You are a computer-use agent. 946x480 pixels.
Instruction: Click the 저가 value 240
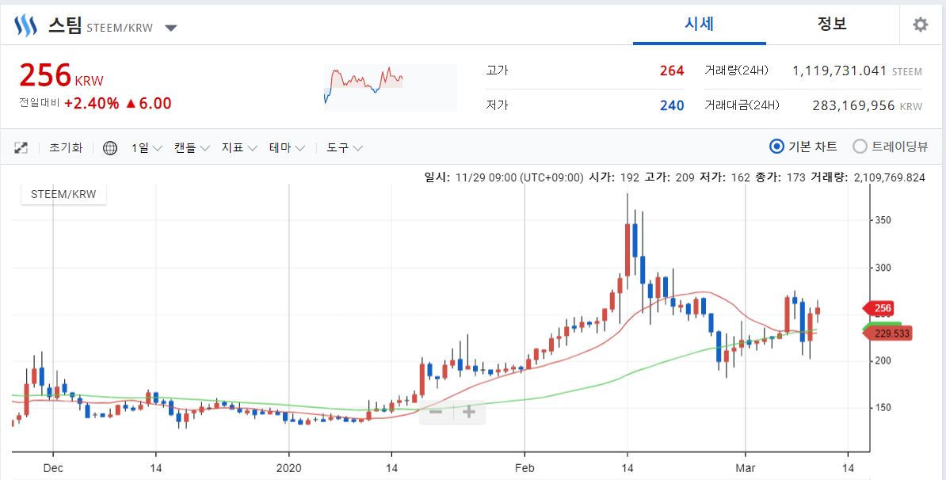[x=672, y=105]
